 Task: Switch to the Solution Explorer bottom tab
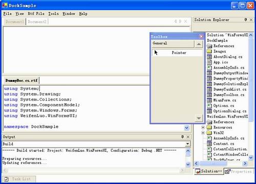point(208,171)
